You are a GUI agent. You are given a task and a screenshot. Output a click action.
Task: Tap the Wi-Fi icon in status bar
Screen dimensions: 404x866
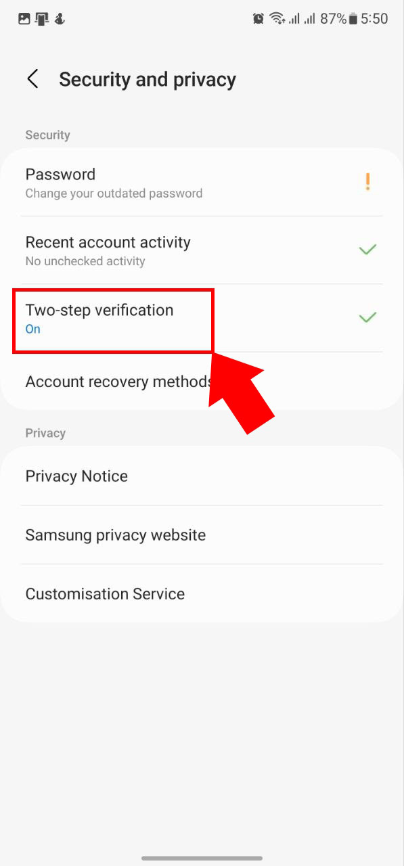tap(277, 19)
